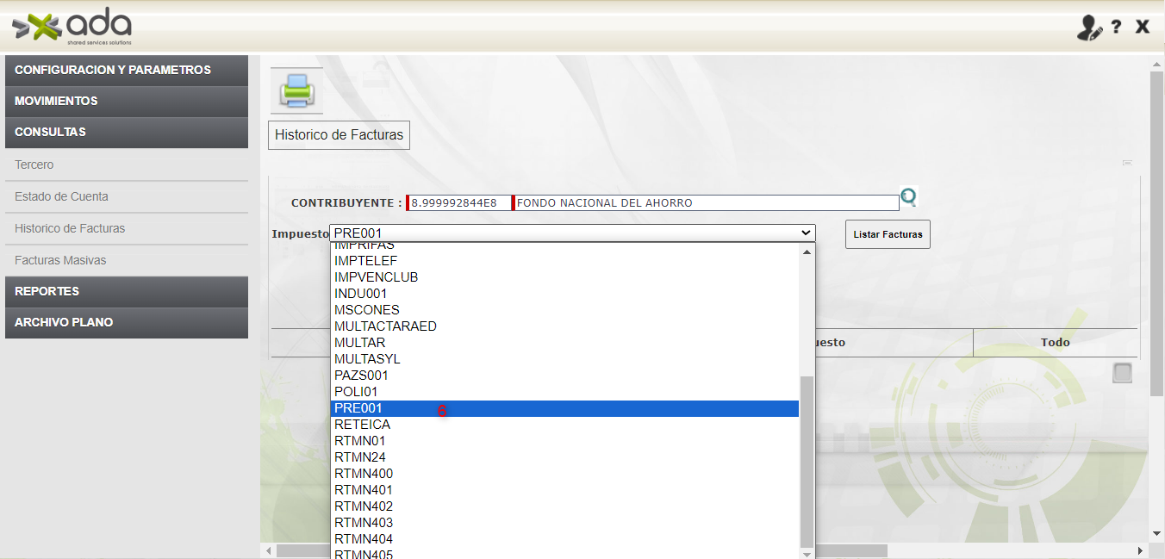Click the X exit icon in header
The image size is (1165, 559).
tap(1143, 27)
